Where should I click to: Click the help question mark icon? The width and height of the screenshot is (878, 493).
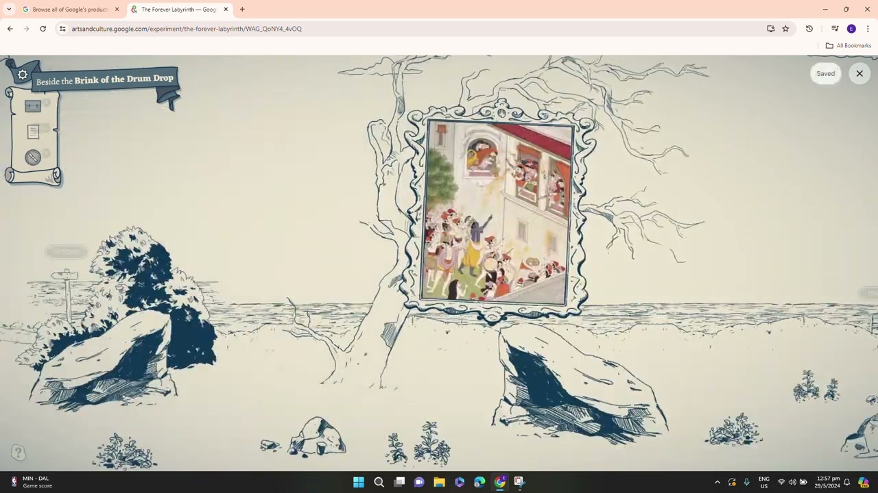tap(19, 452)
